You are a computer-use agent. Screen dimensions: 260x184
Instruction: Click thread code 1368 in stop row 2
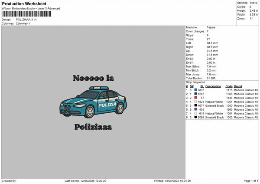[229, 94]
